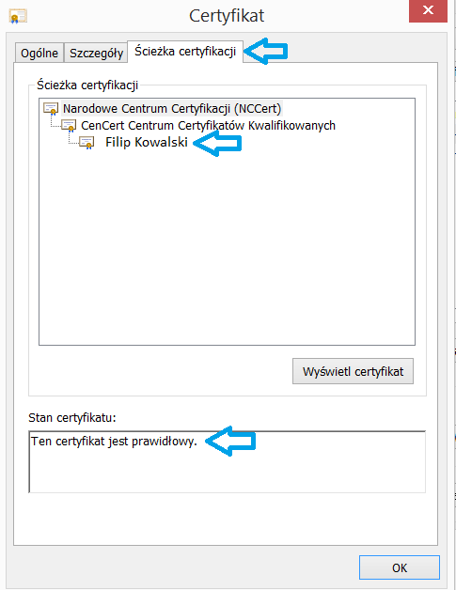Click the Stan certyfikatu label
The width and height of the screenshot is (456, 590).
coord(72,418)
